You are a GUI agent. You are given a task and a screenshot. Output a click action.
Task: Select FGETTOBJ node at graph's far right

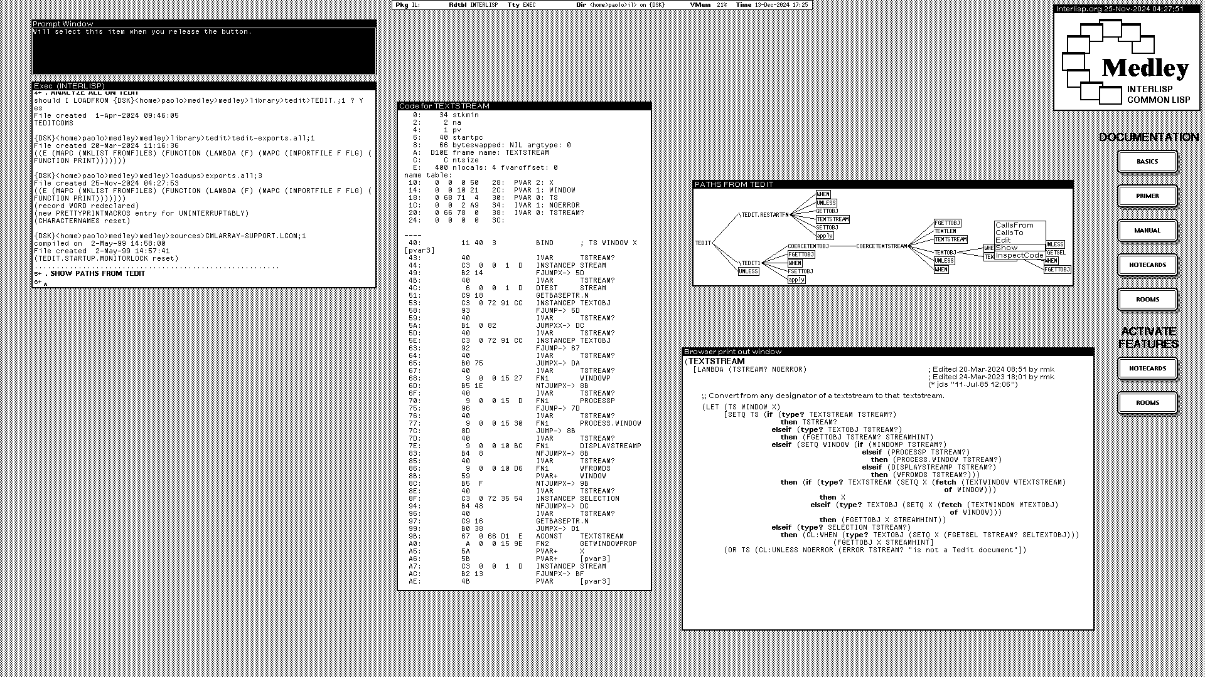coord(1058,270)
